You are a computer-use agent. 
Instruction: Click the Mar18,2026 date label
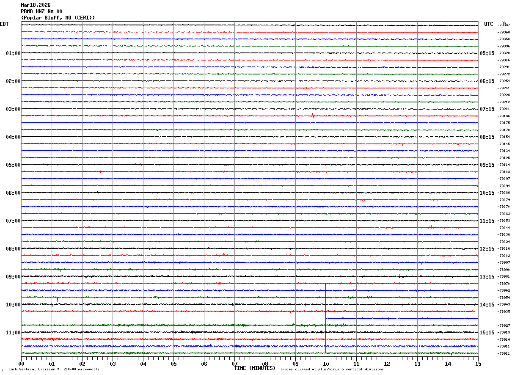(36, 5)
